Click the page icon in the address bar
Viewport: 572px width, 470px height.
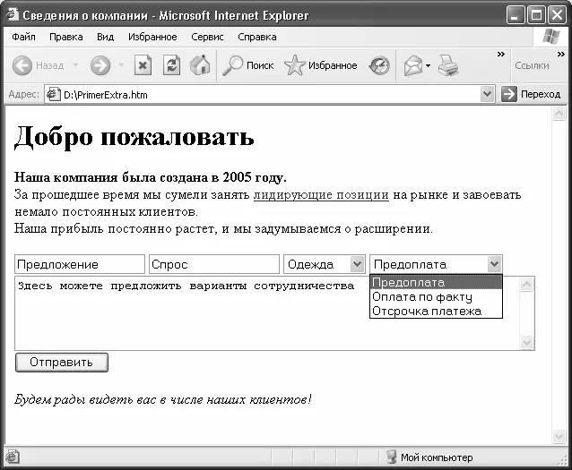54,94
